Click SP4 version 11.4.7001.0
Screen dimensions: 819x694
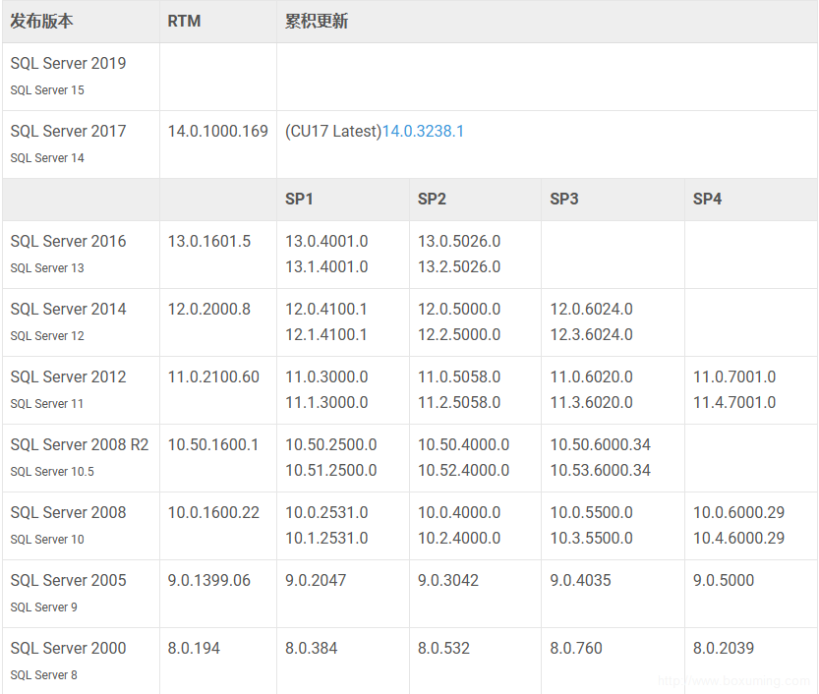[x=734, y=403]
